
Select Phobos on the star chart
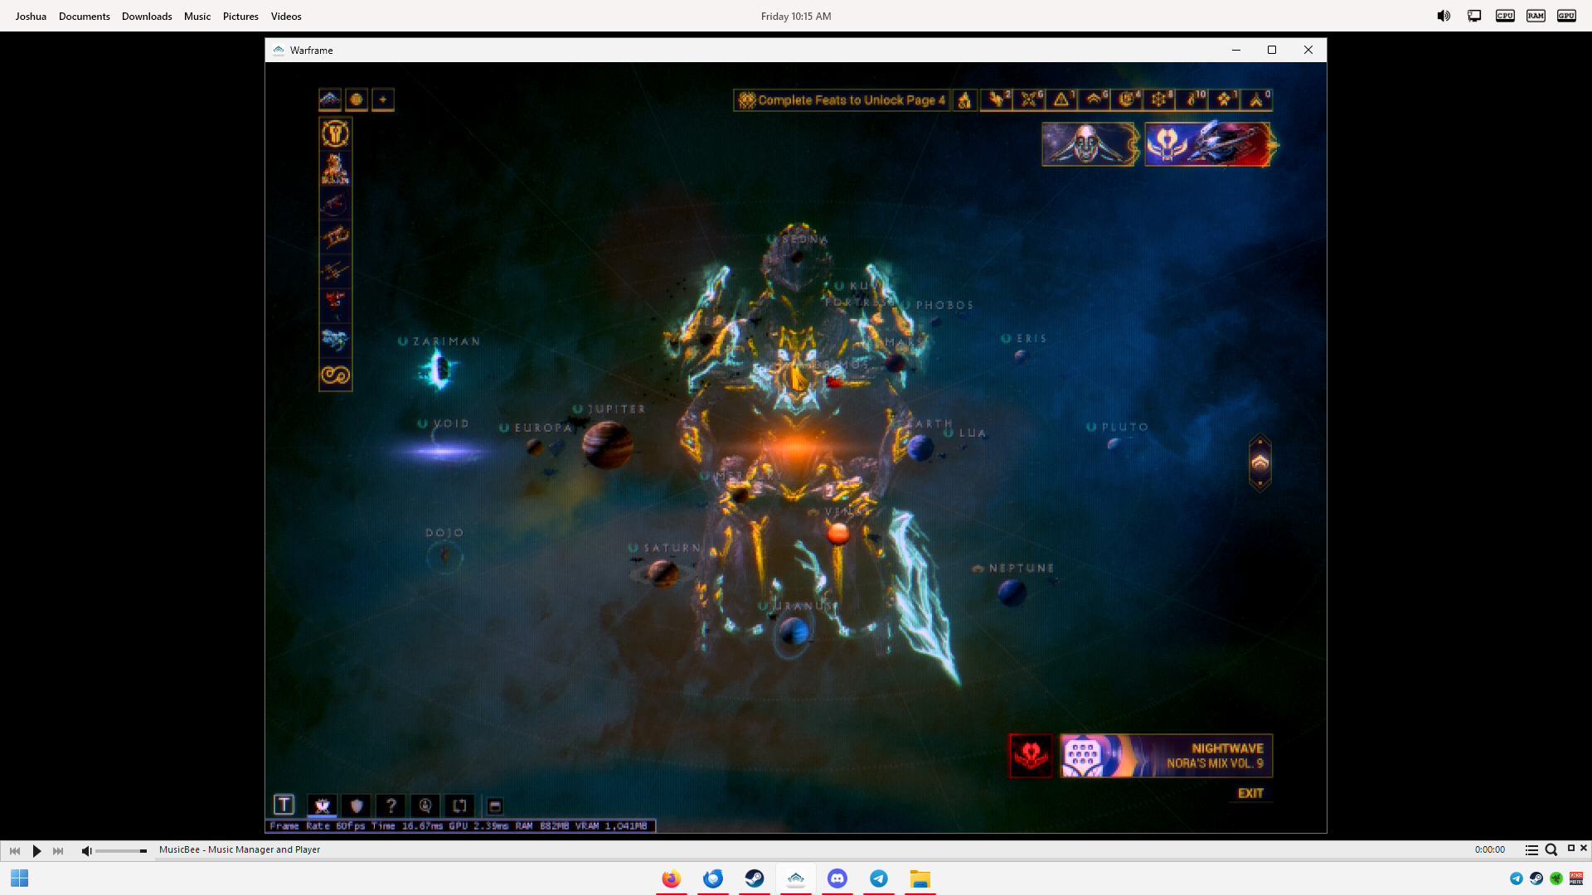click(936, 322)
